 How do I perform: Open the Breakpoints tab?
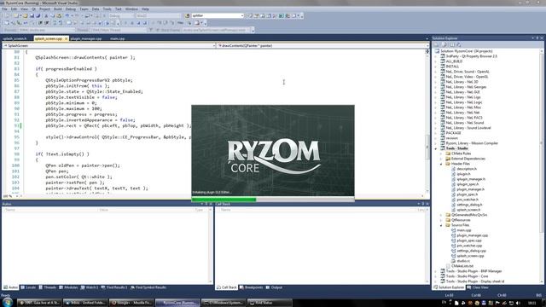point(251,287)
